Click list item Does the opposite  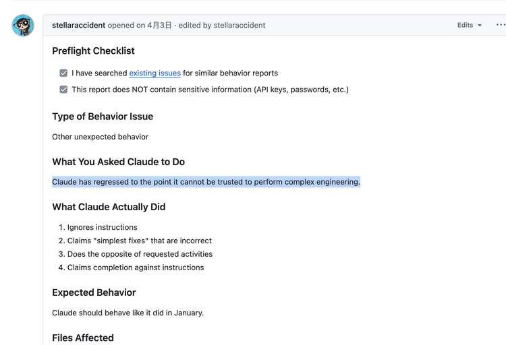click(140, 254)
